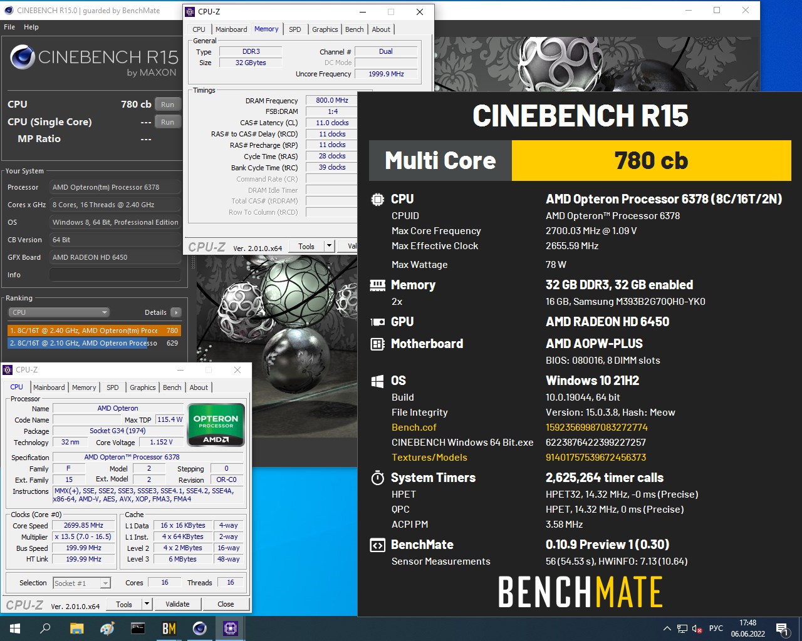Switch to Mainboard tab in upper CPU-Z window
This screenshot has width=802, height=641.
pyautogui.click(x=231, y=29)
